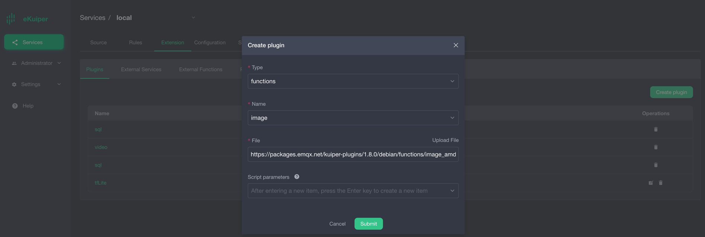Select the Extension tab

point(173,42)
